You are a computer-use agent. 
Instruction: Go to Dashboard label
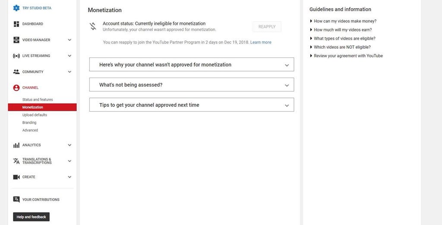tap(33, 24)
